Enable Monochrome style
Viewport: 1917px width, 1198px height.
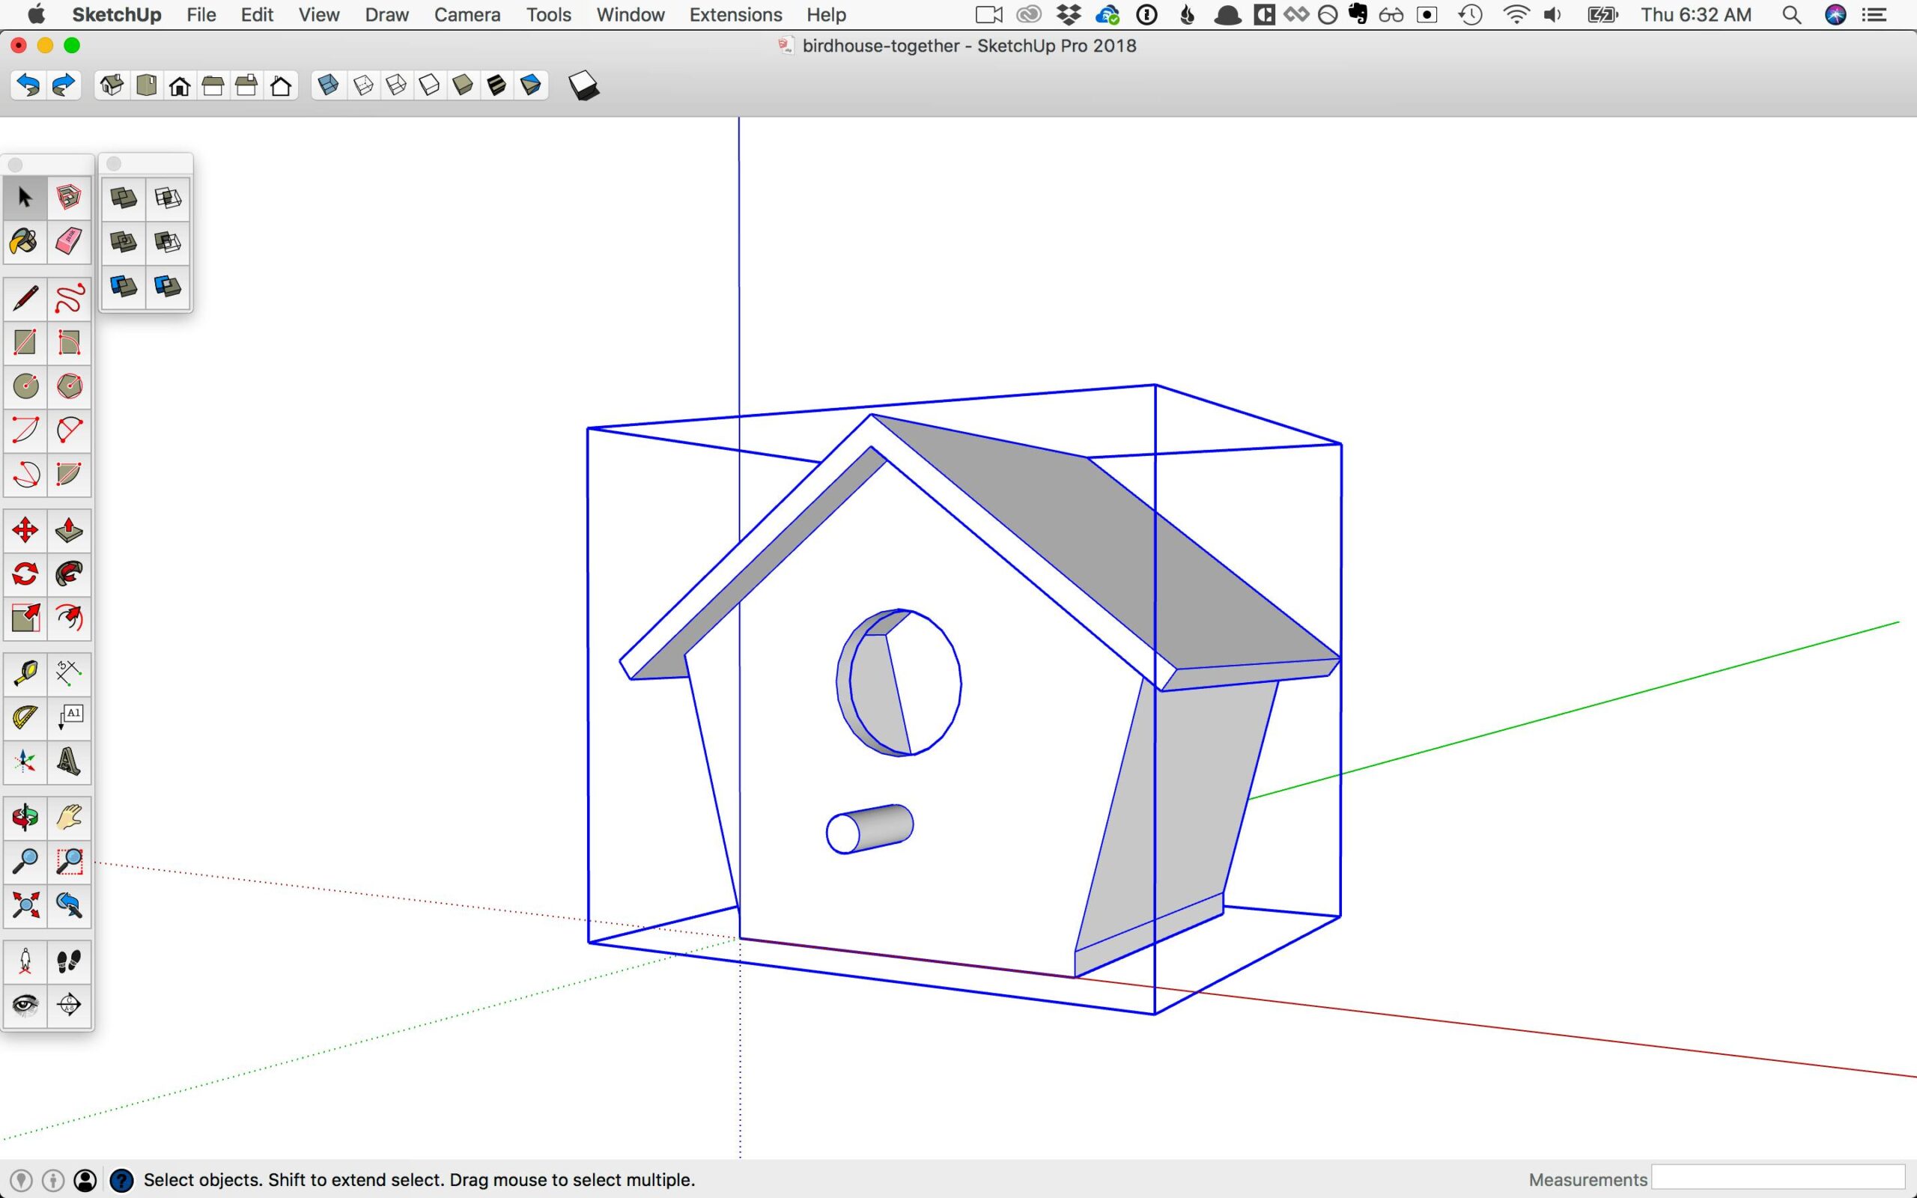pyautogui.click(x=531, y=85)
